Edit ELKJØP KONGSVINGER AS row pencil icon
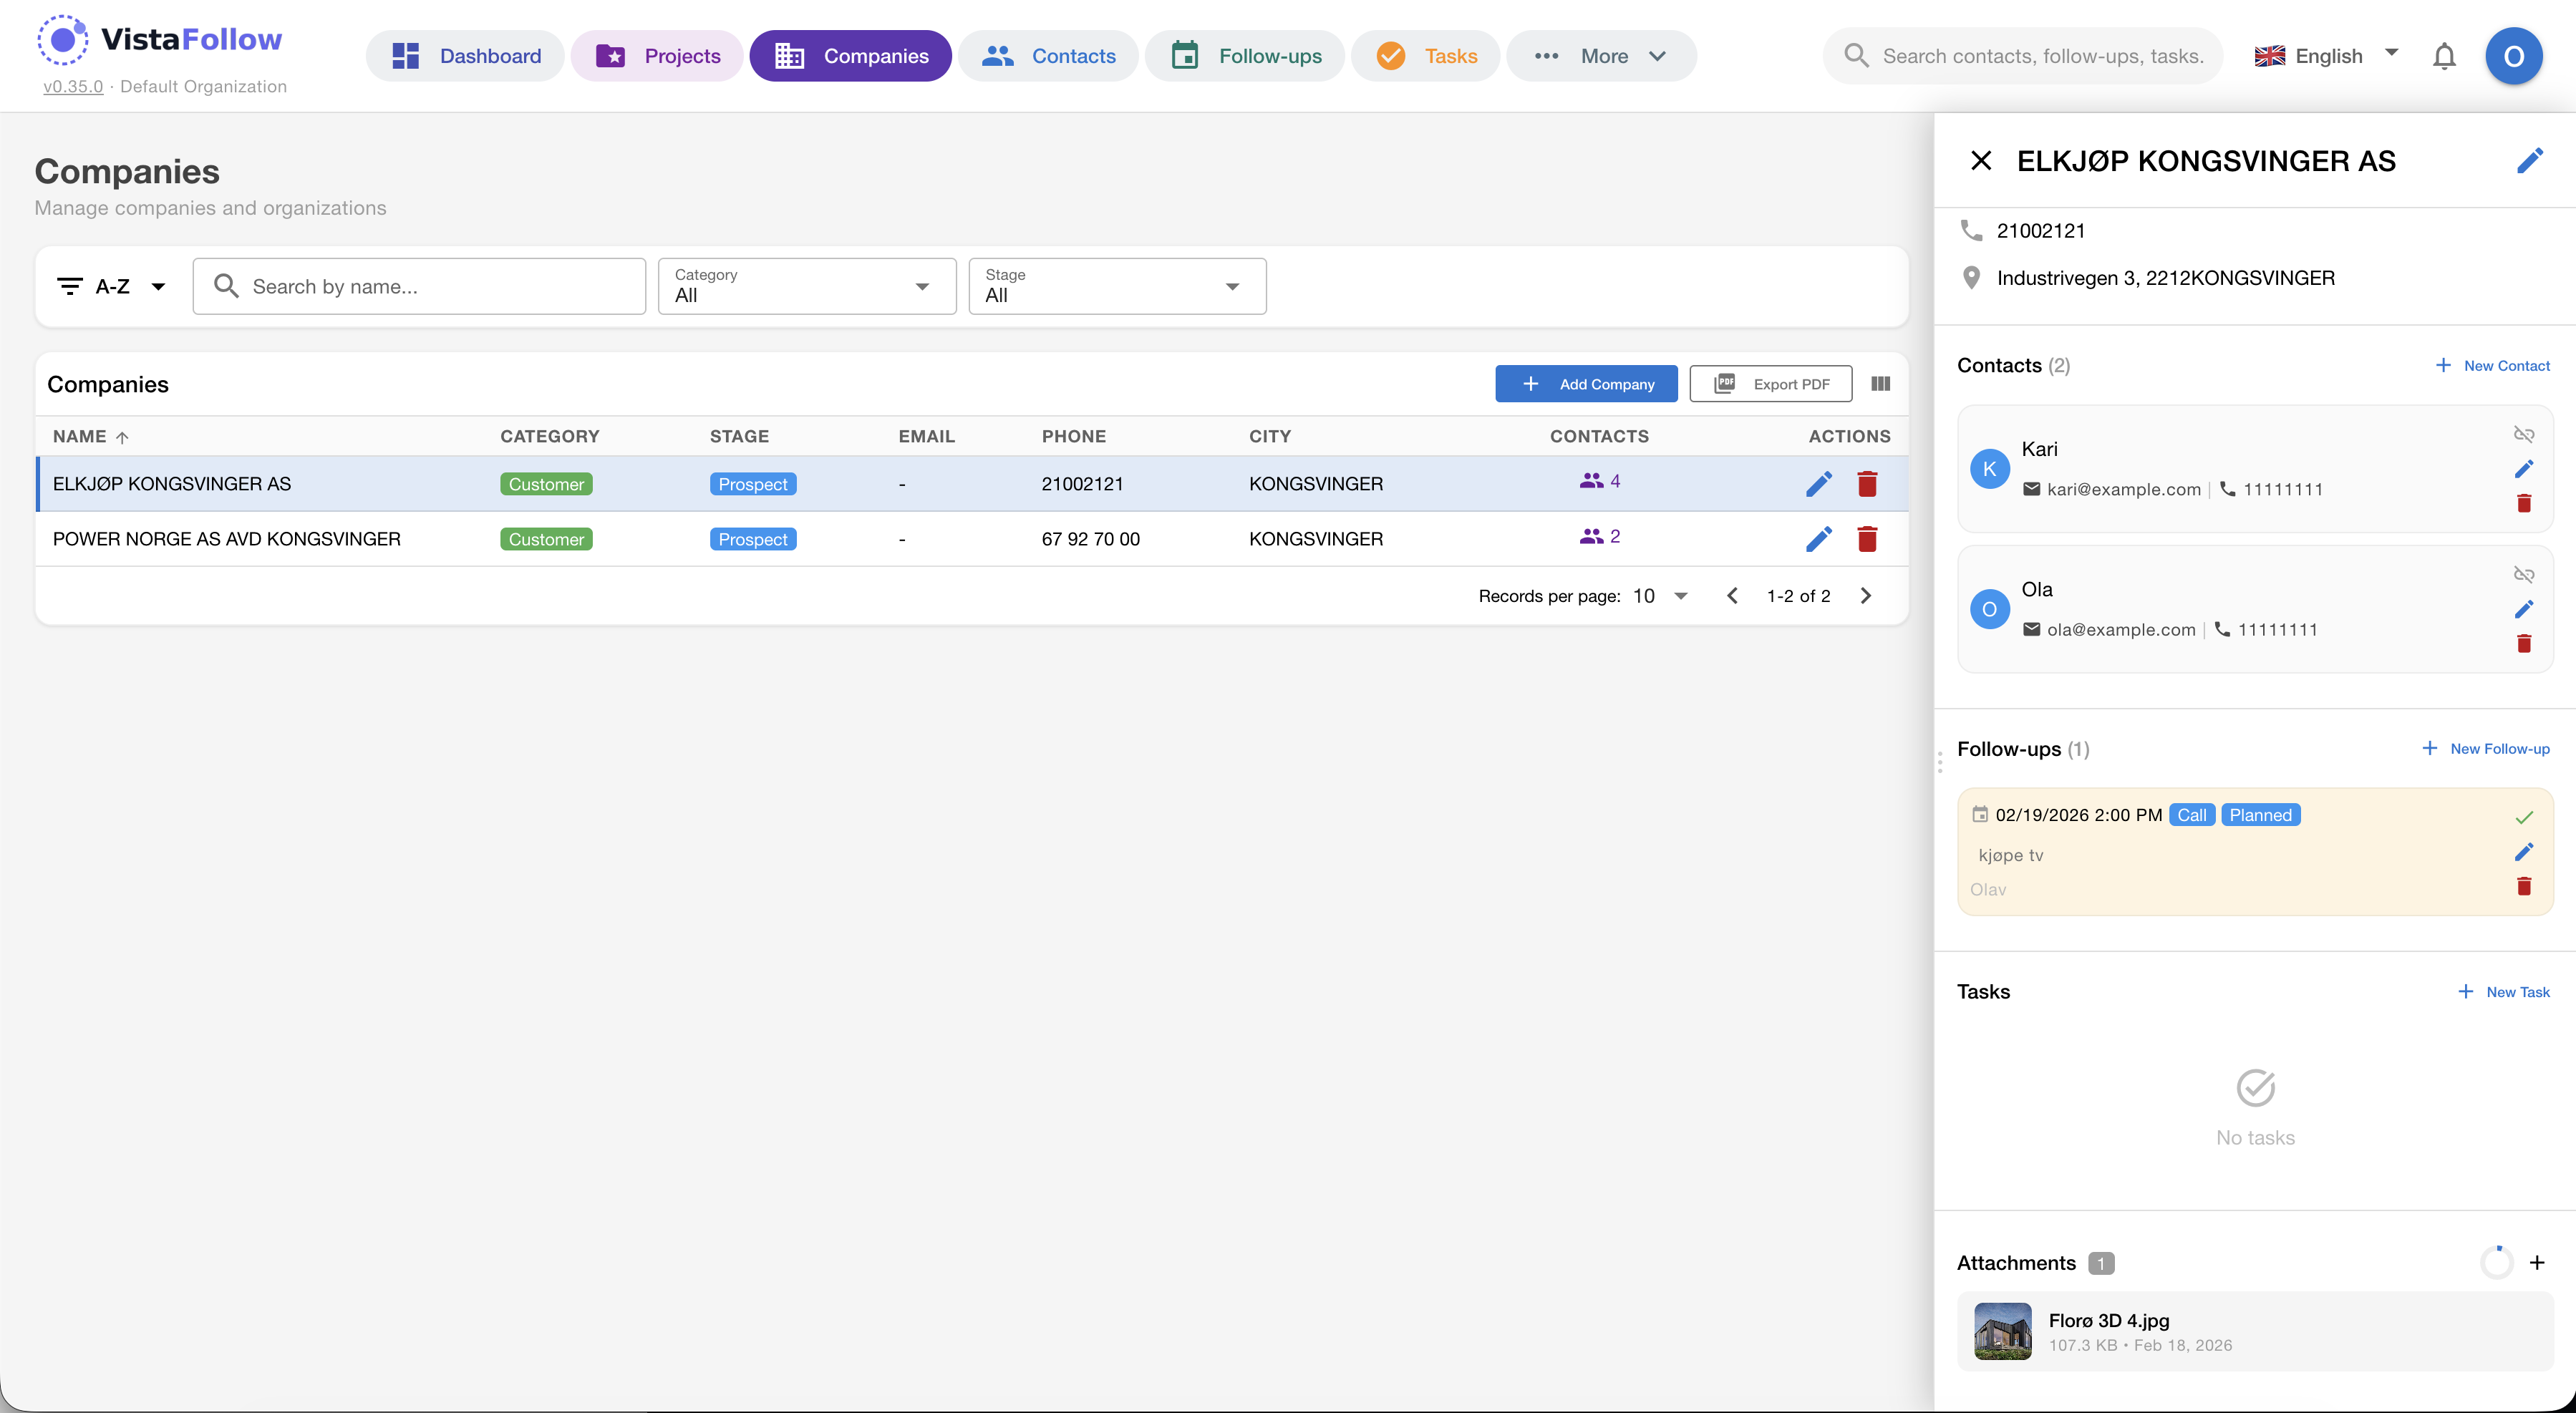Viewport: 2576px width, 1413px height. [x=1818, y=484]
